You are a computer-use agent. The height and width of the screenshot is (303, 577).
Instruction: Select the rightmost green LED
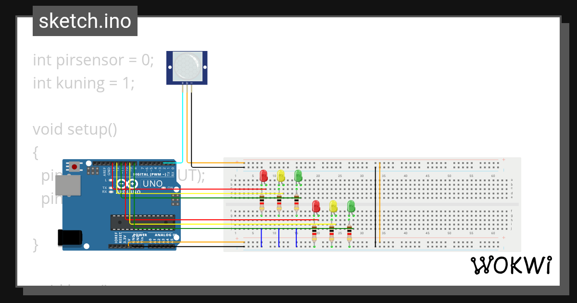(351, 205)
